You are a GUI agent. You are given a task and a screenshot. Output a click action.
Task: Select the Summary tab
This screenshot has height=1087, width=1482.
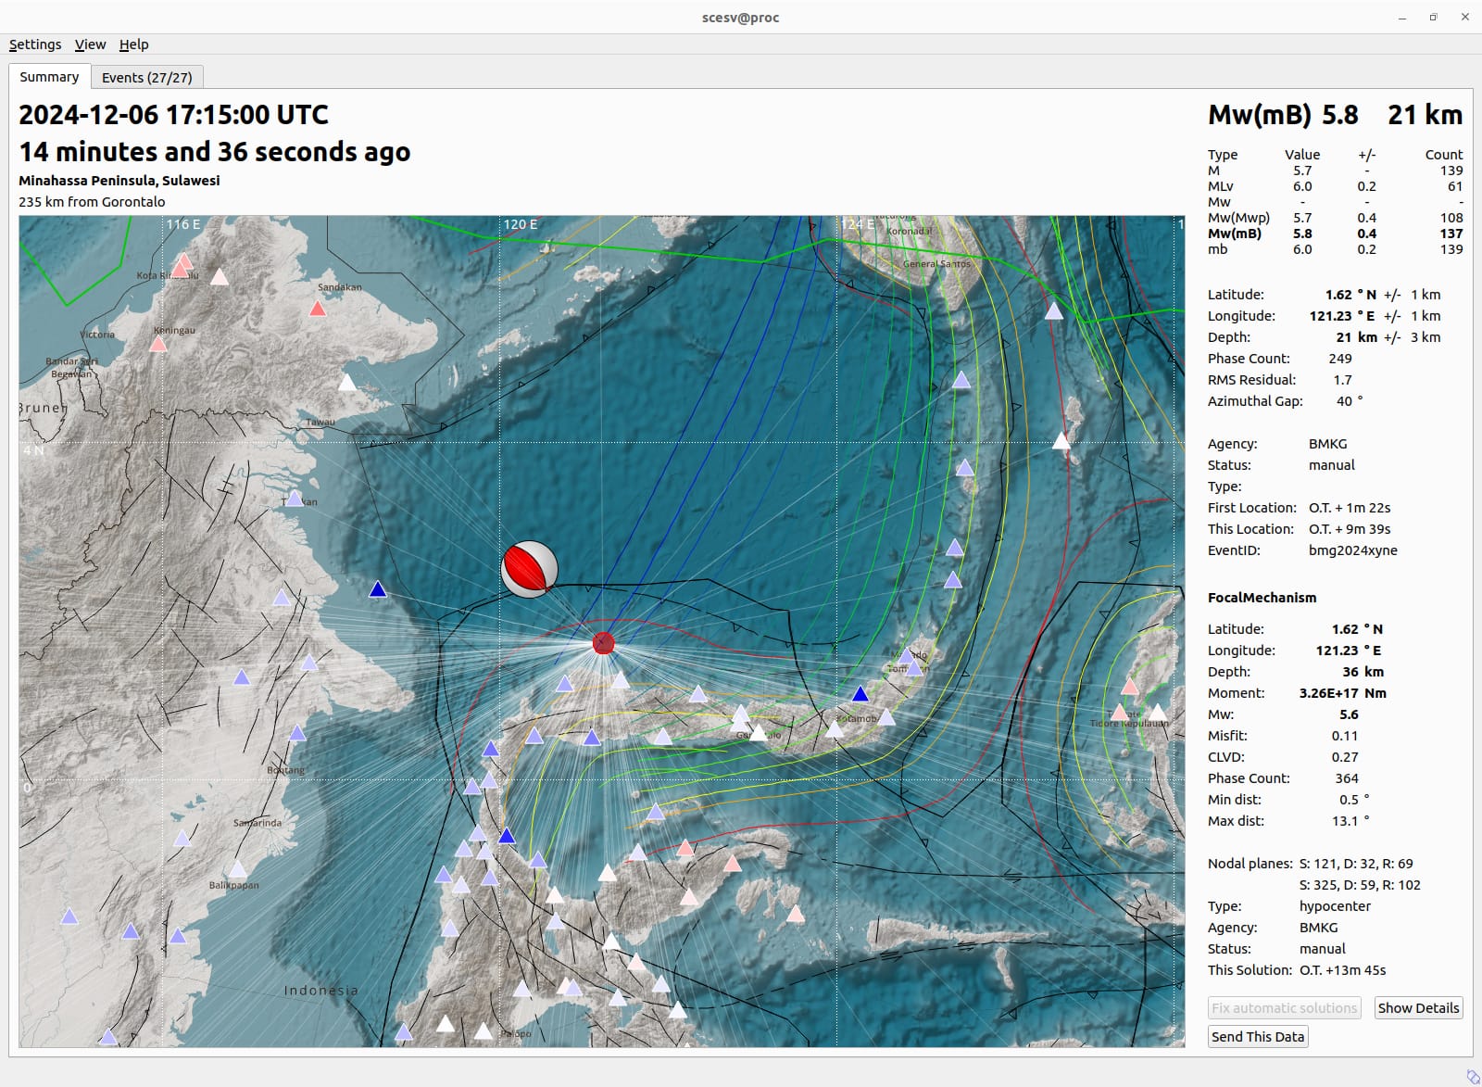[49, 77]
